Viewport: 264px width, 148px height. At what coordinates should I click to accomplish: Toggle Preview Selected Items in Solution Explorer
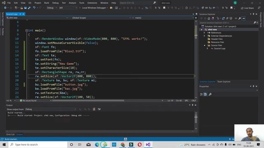[243, 18]
